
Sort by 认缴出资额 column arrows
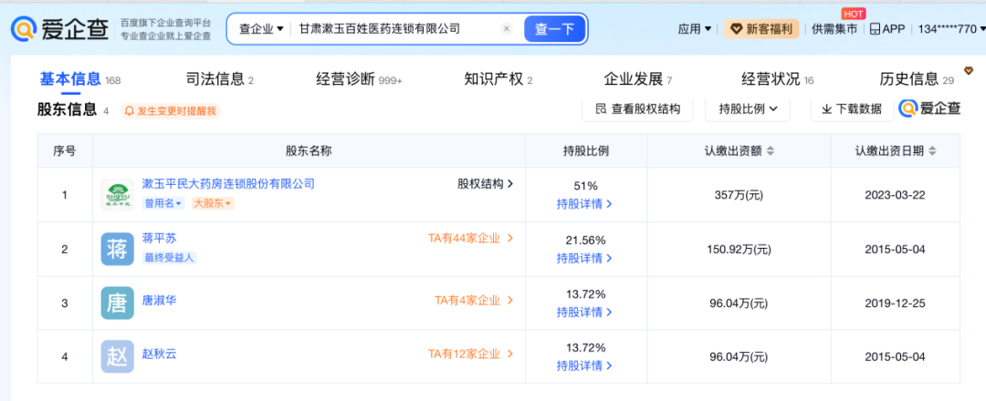[771, 150]
